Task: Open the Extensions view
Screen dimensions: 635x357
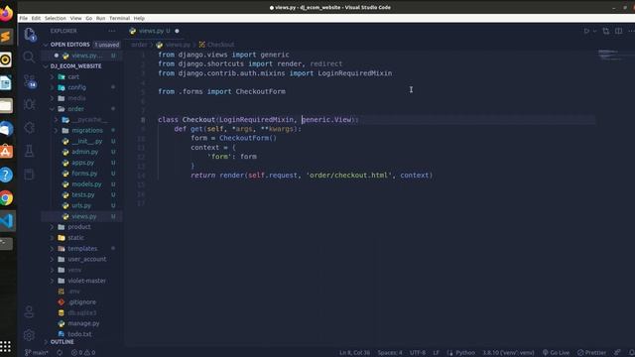Action: coord(29,128)
